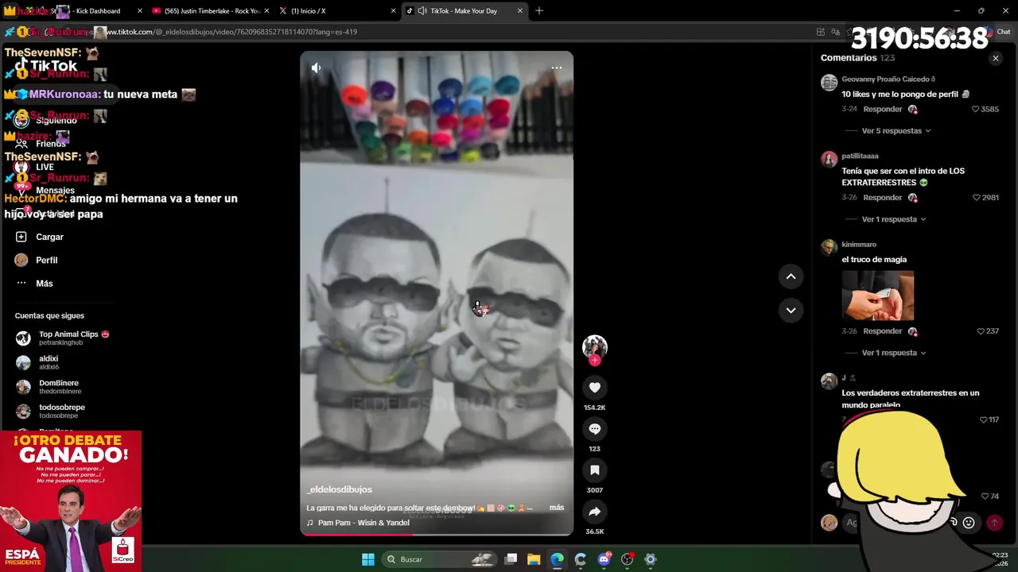Seek the video progress bar

(x=436, y=534)
